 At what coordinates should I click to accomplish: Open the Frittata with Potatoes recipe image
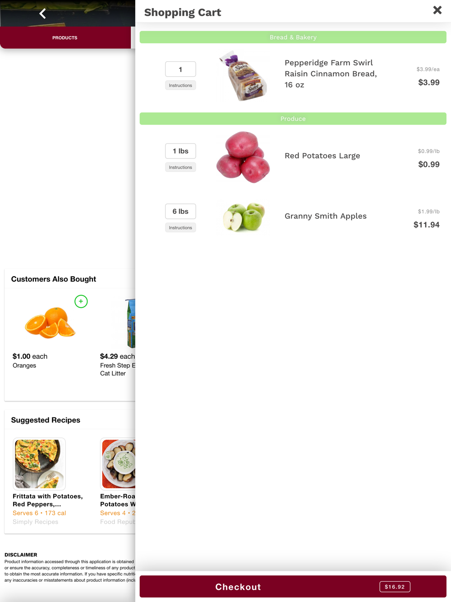[x=39, y=464]
